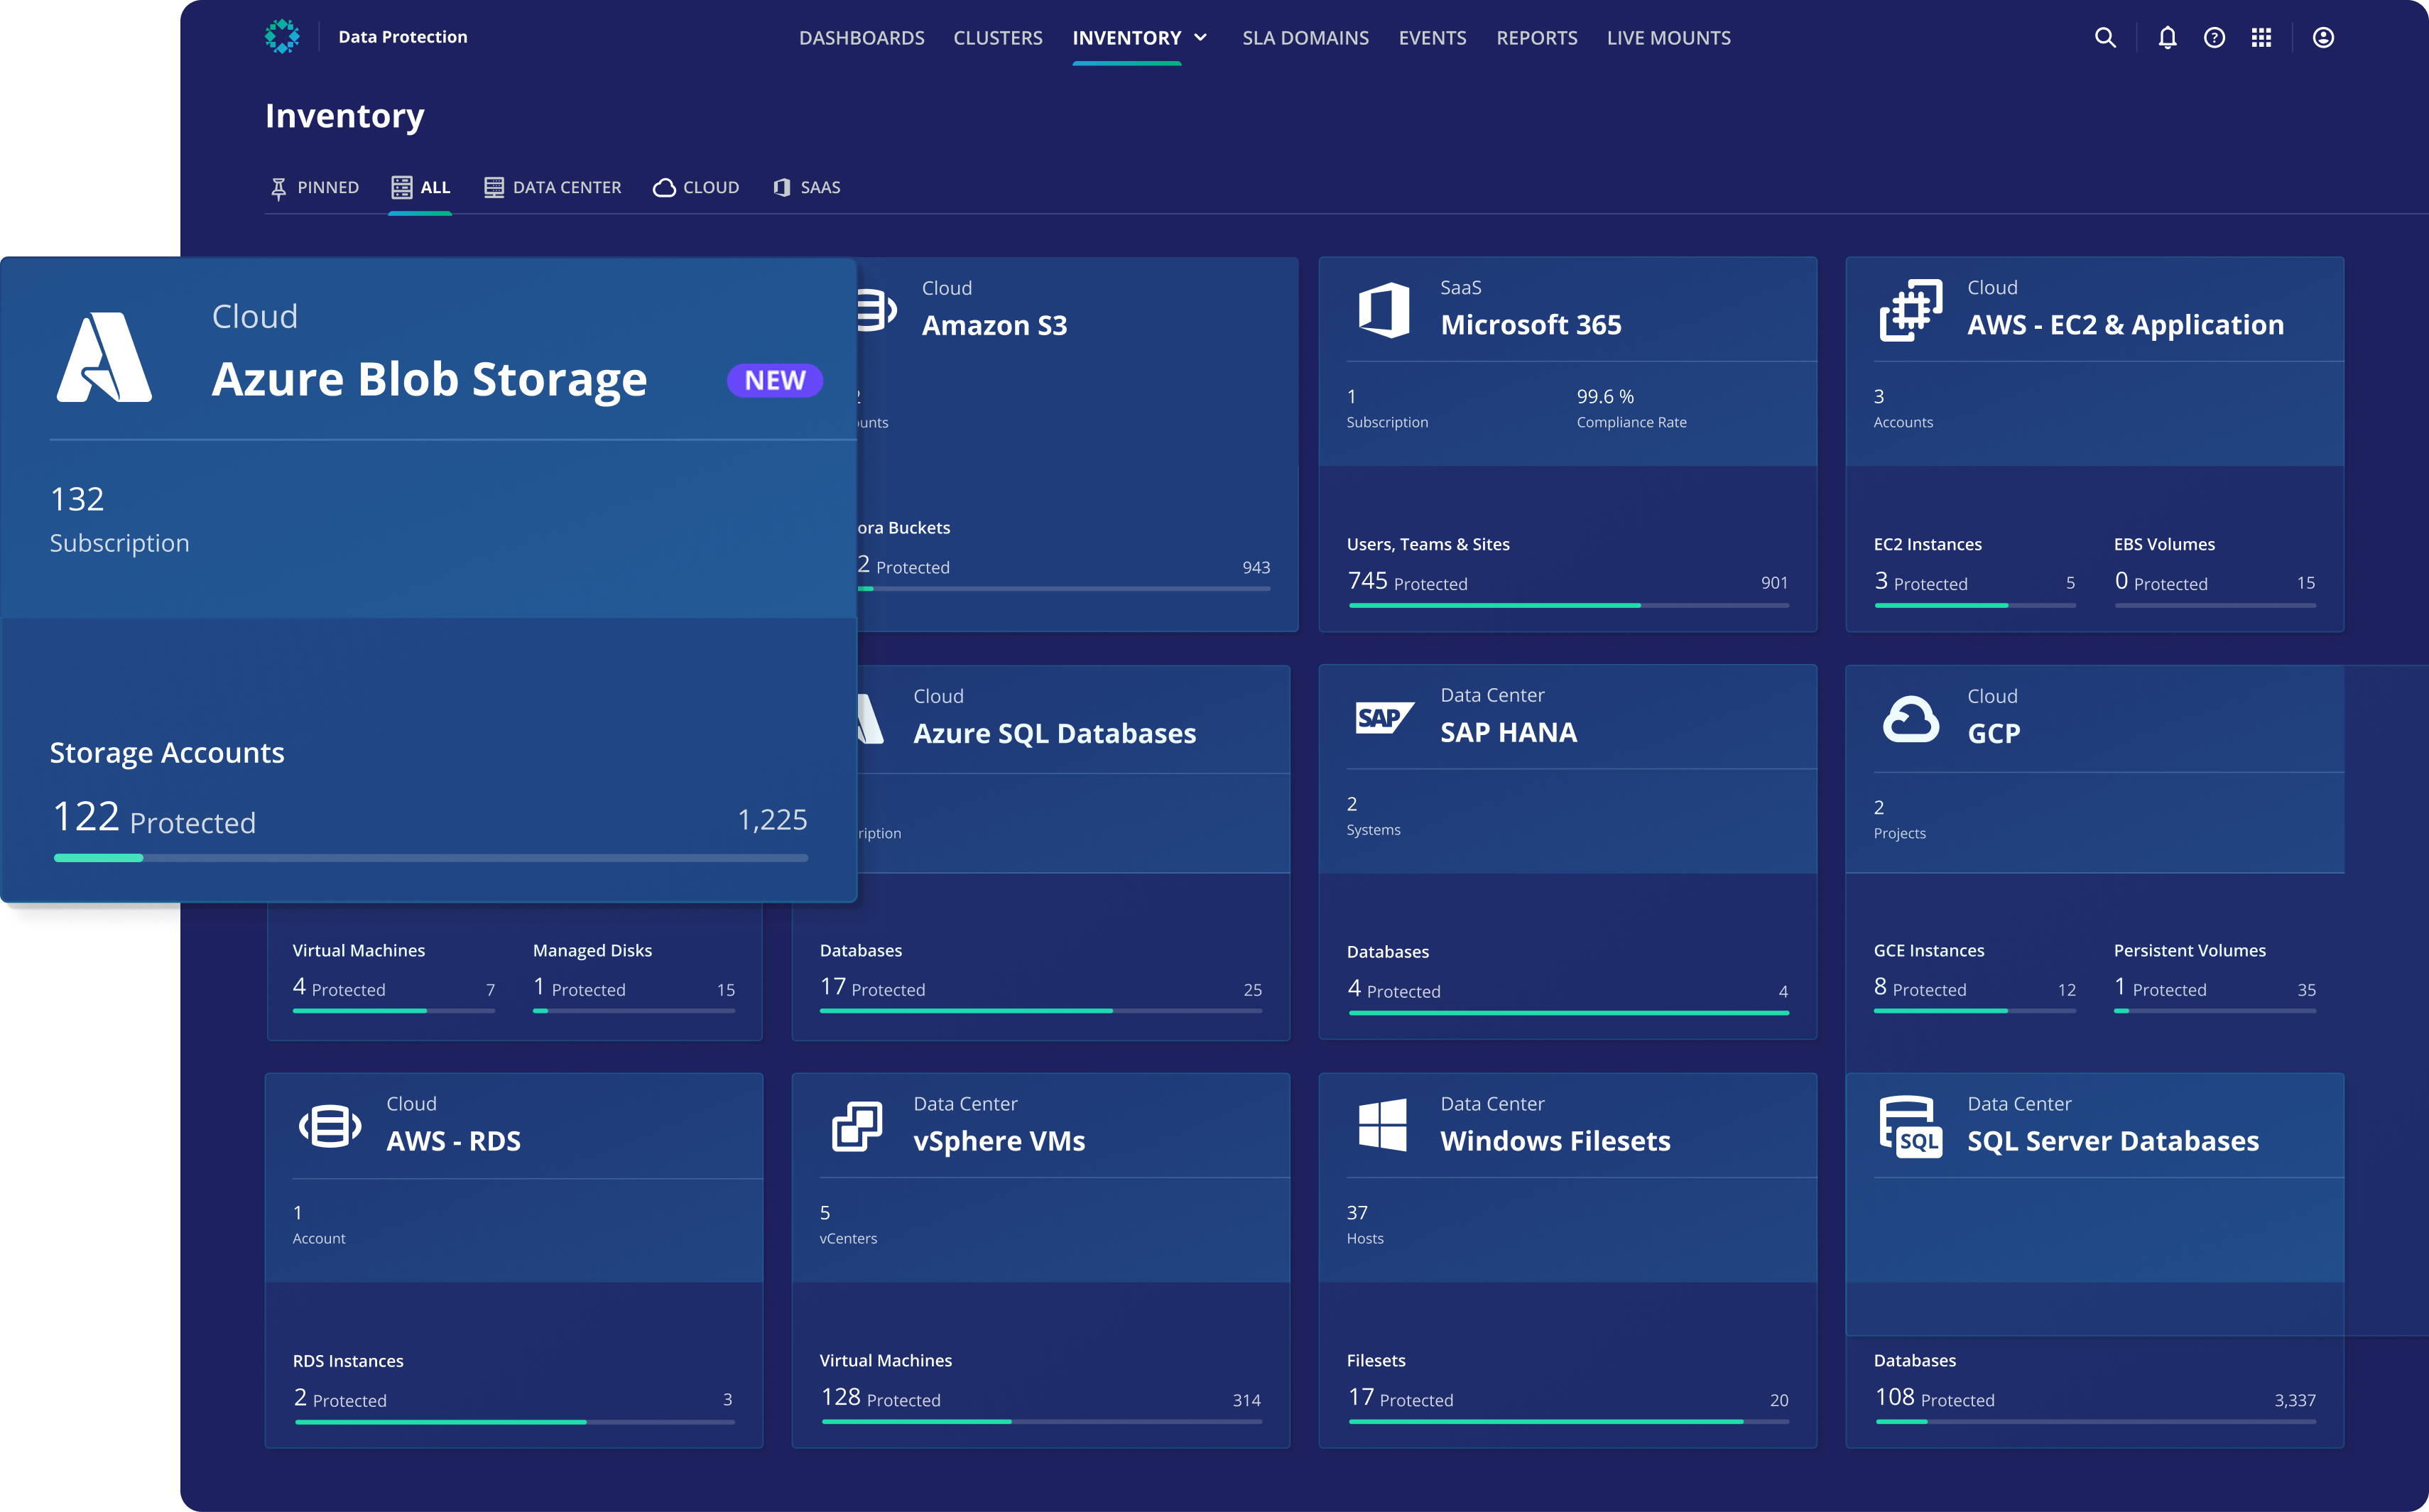Open Windows Filesets card title

1555,1141
